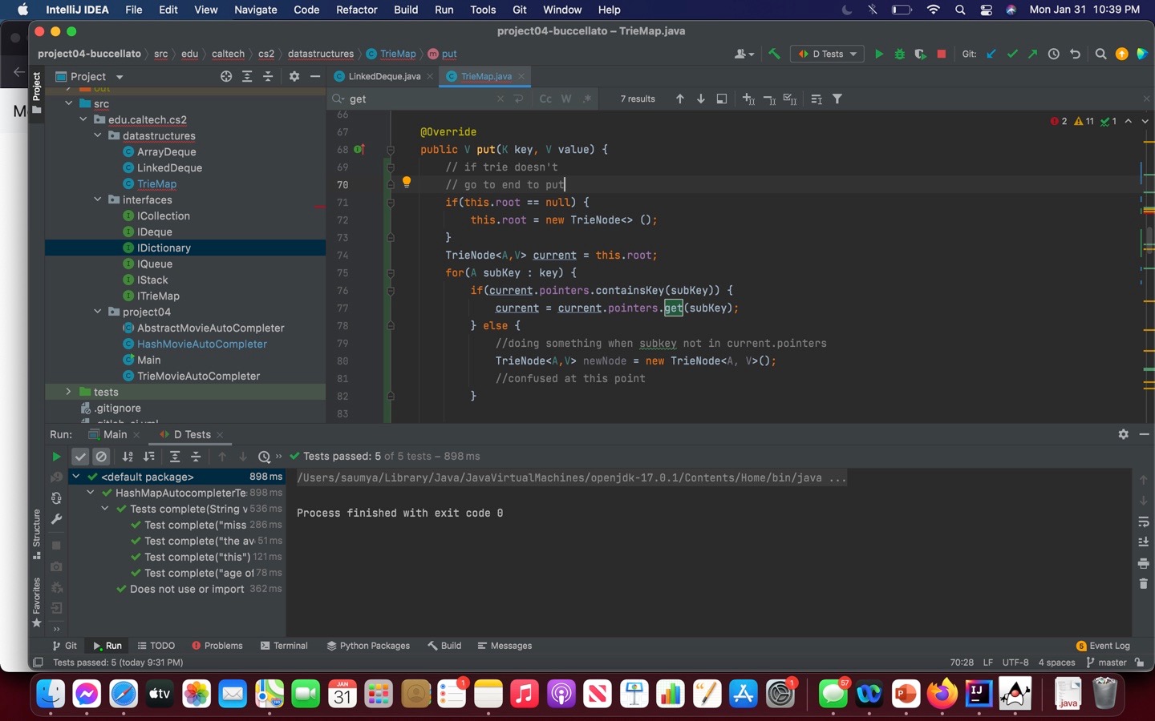Viewport: 1155px width, 721px height.
Task: Rerun tests with the green play icon
Action: tap(56, 457)
